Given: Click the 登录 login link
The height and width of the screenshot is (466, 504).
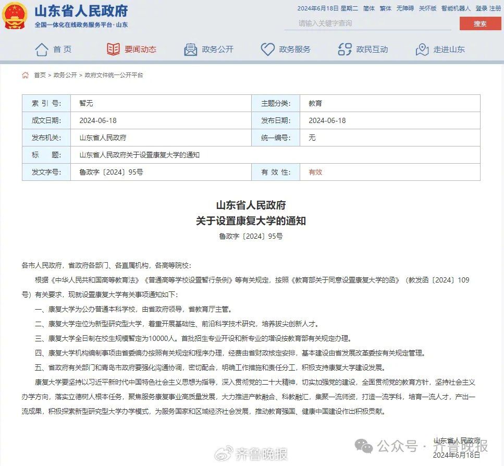Looking at the screenshot, I should point(481,8).
